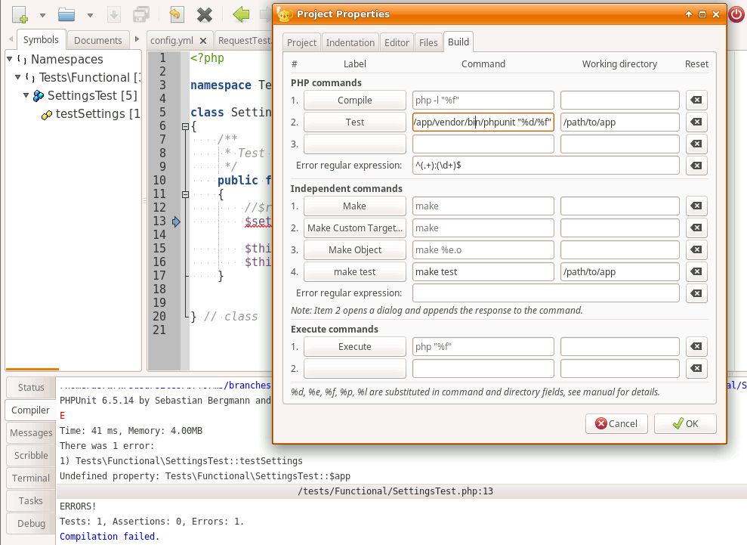Open the Files tab in Project Properties

click(428, 42)
